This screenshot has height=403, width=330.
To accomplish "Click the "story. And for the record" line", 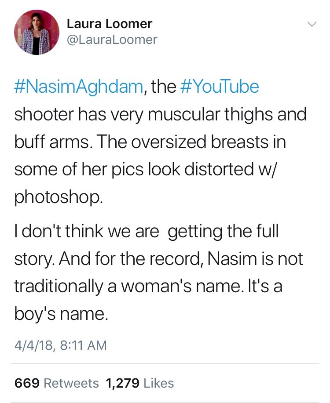I will coord(158,259).
